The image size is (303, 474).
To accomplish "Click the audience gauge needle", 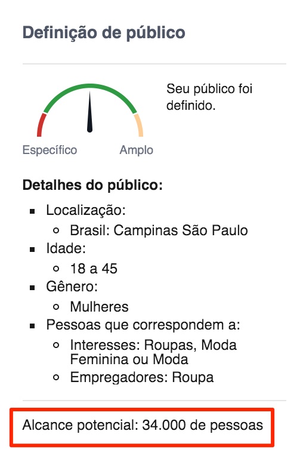I will point(89,112).
